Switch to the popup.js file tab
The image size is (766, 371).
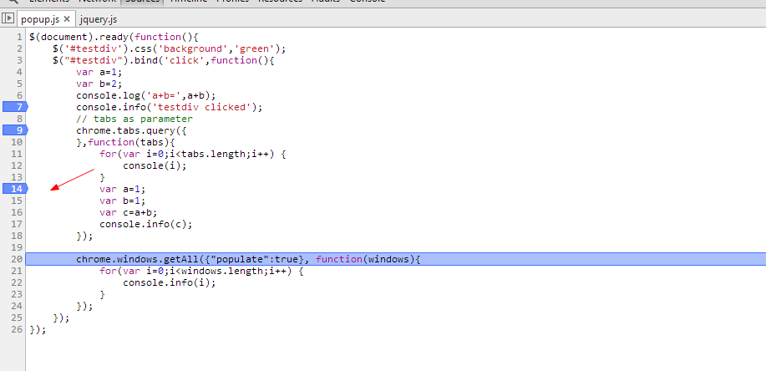tap(40, 19)
